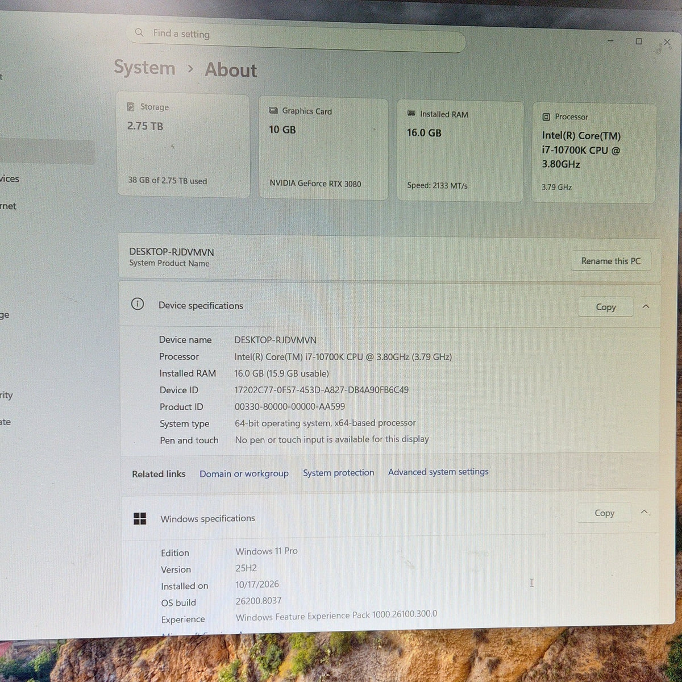
Task: Click Rename this PC
Action: point(611,261)
